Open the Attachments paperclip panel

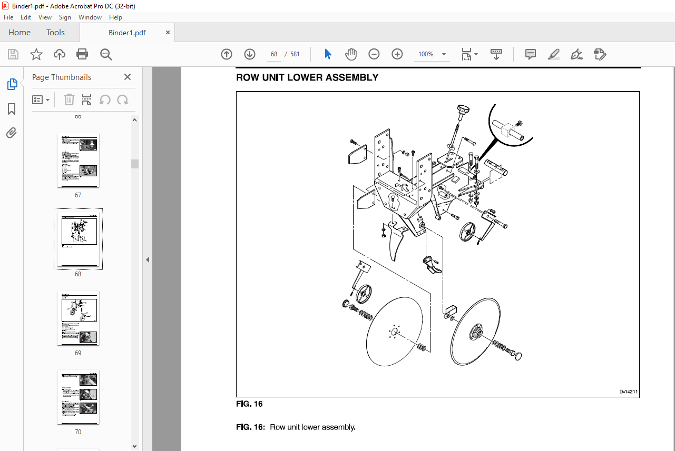[x=12, y=133]
